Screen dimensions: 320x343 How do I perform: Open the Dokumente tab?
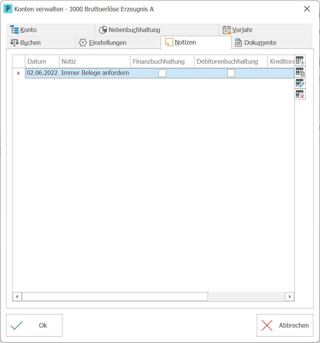point(272,43)
